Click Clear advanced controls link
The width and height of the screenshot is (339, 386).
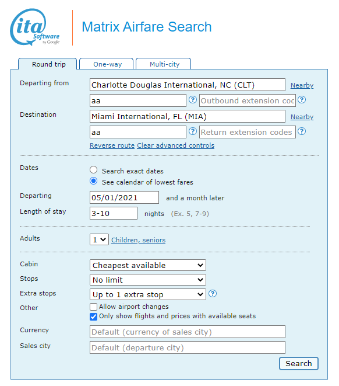175,145
